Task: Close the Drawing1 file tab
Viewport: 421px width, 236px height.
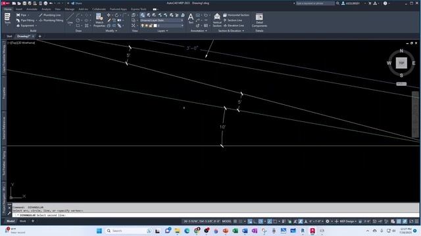Action: 33,36
